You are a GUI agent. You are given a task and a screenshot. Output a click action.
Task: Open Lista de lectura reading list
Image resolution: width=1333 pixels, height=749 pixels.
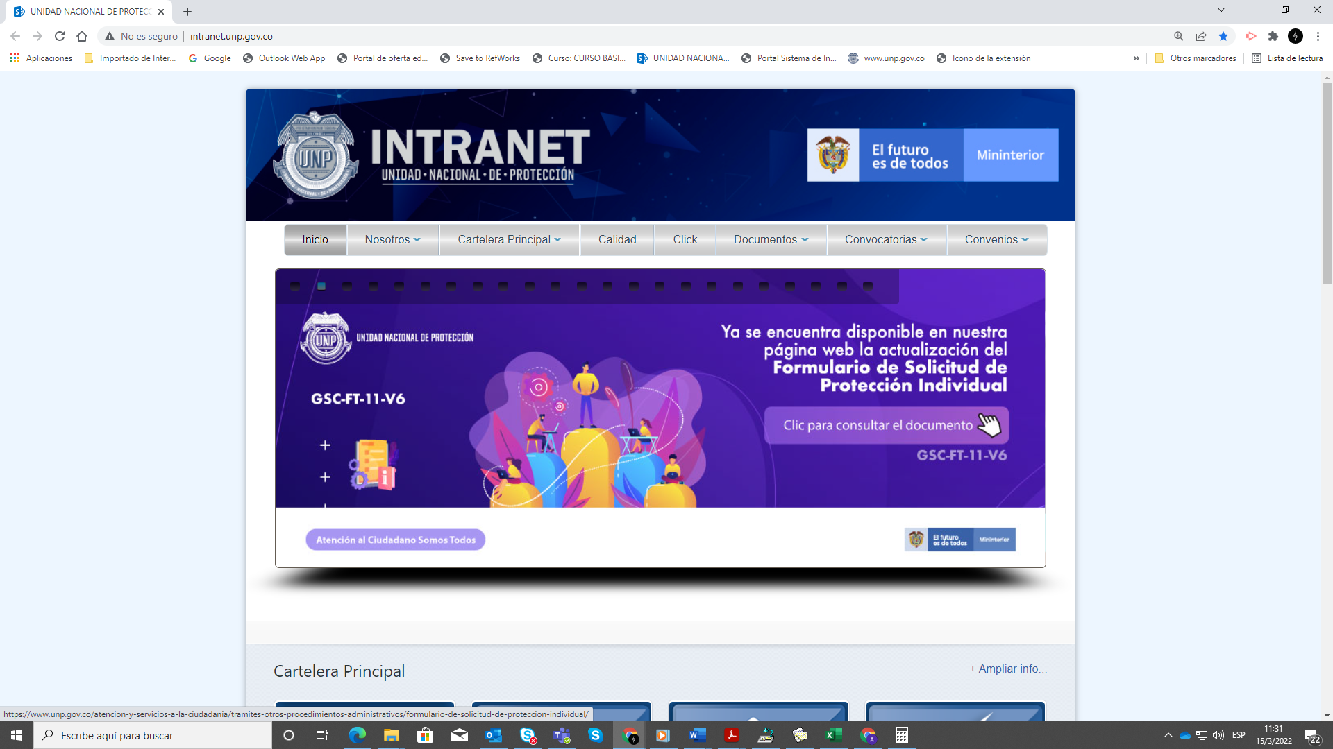(x=1287, y=58)
